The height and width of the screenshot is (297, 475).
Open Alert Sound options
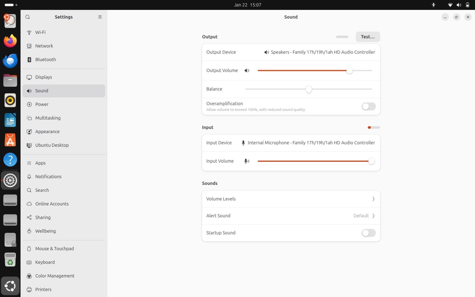point(291,216)
